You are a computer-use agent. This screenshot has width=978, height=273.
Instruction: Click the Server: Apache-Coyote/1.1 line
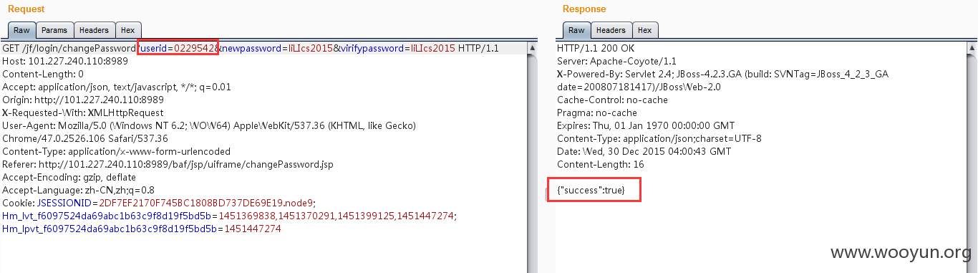[x=616, y=62]
